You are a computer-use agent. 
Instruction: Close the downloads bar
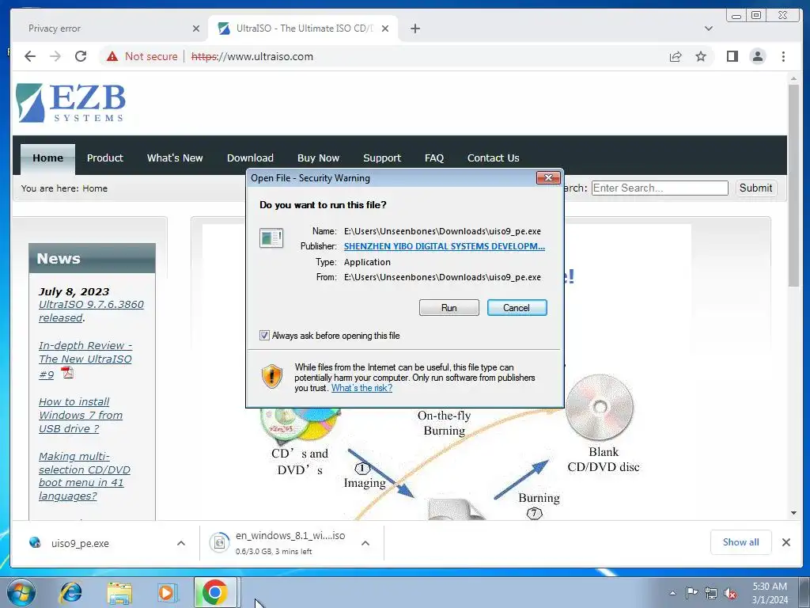tap(786, 542)
